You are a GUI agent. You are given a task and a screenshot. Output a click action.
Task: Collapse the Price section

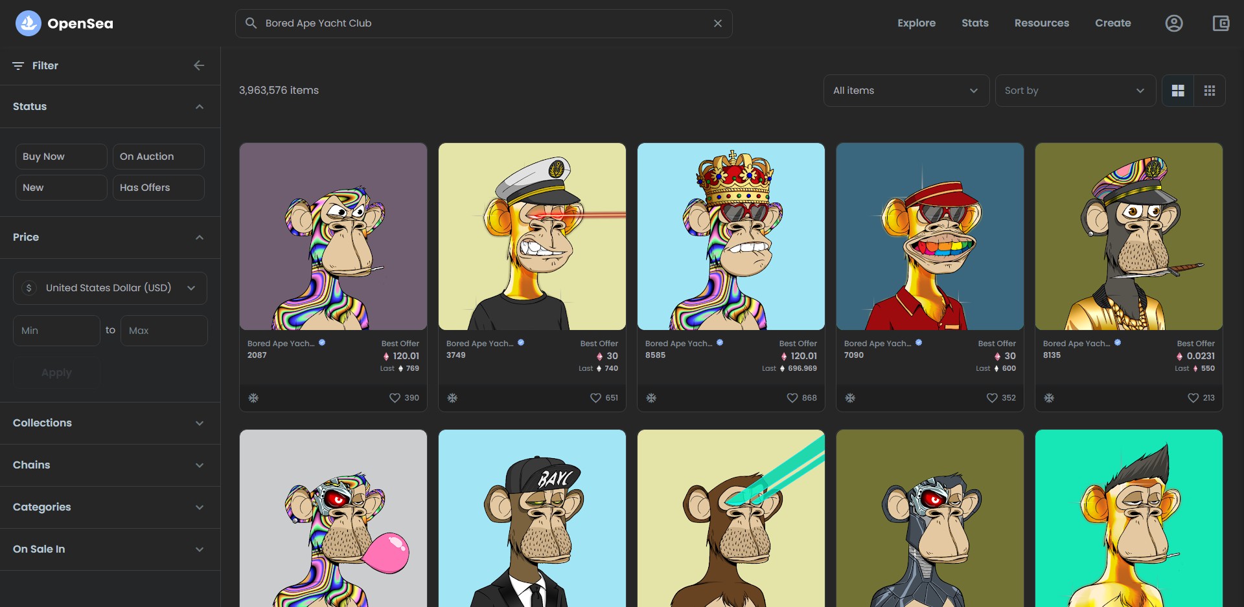click(x=110, y=237)
